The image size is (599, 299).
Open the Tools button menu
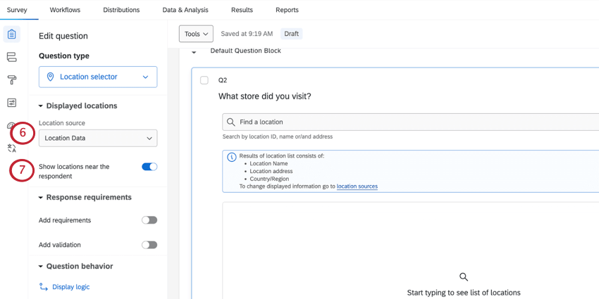[196, 34]
